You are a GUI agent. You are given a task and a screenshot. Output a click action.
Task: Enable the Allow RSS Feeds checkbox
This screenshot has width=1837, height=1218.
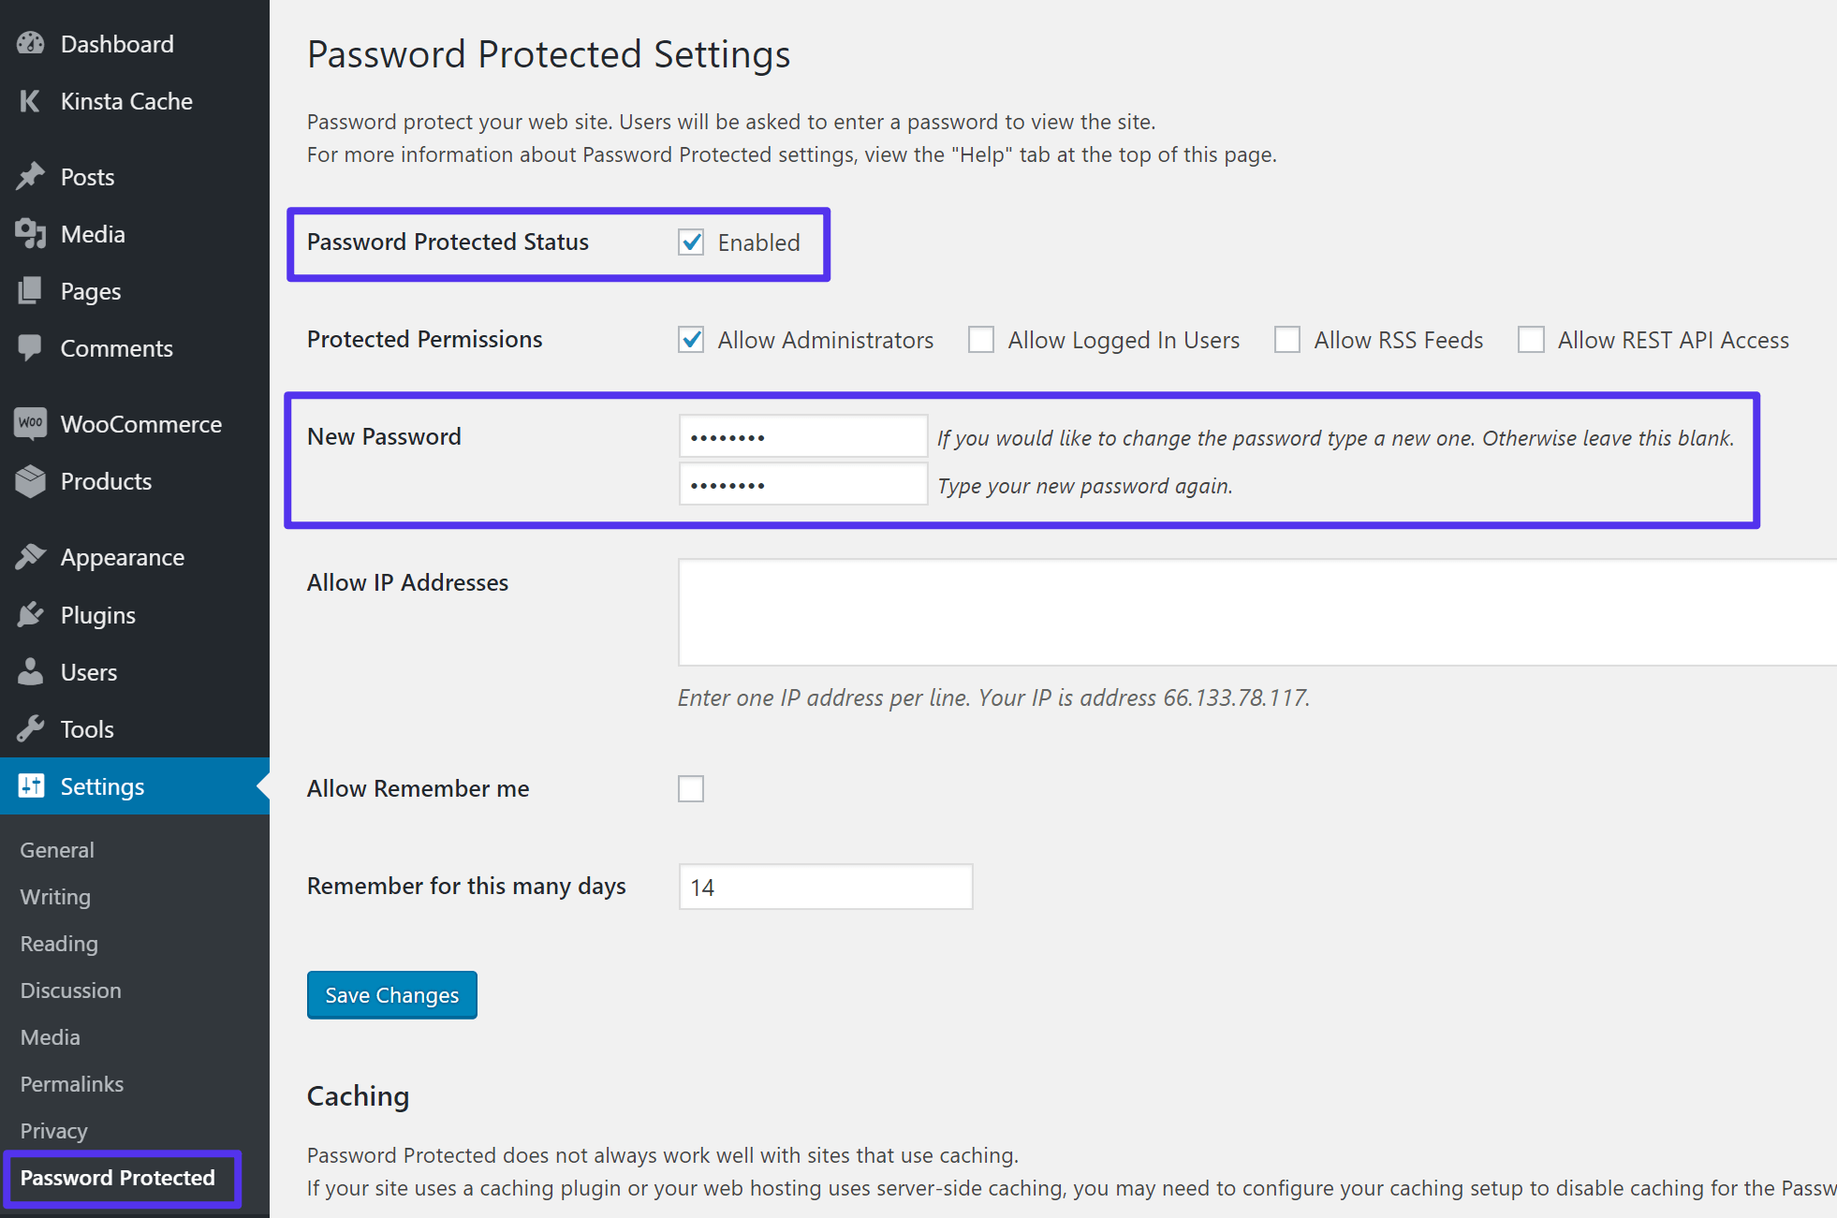click(1284, 340)
